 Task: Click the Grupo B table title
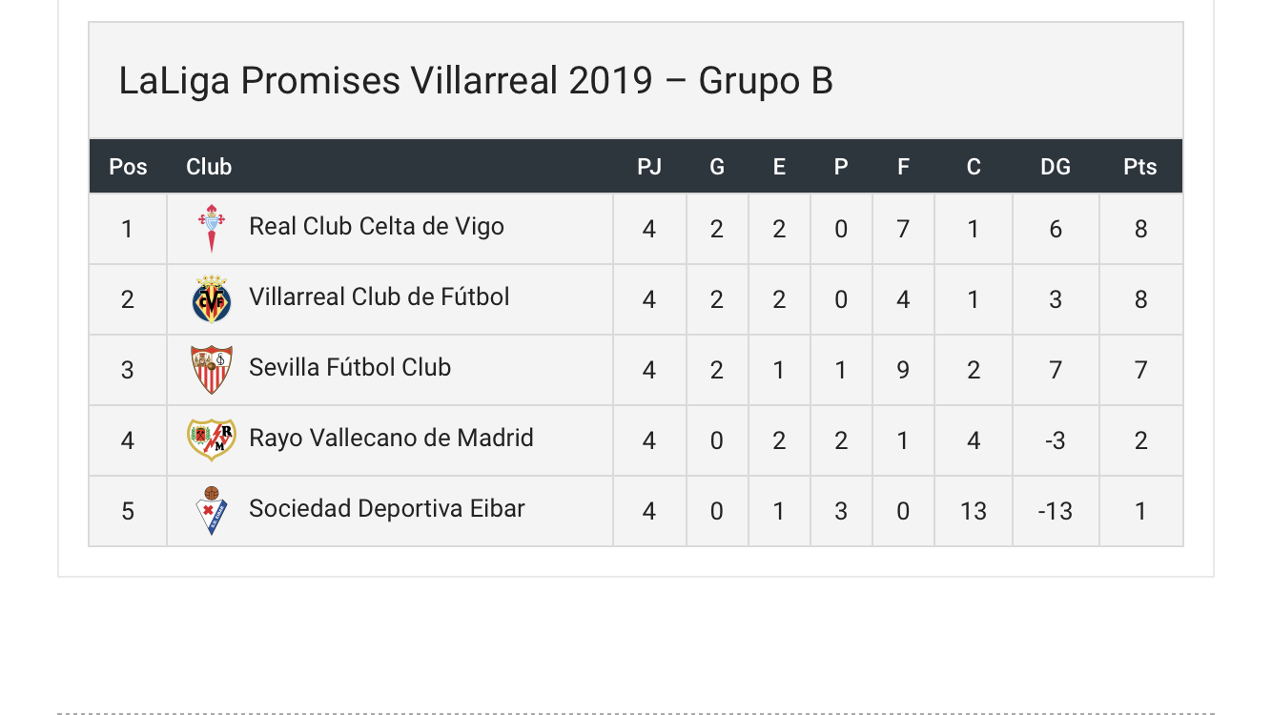pyautogui.click(x=476, y=81)
